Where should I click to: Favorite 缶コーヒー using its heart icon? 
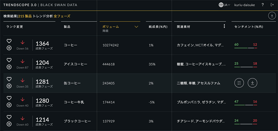coord(9,79)
